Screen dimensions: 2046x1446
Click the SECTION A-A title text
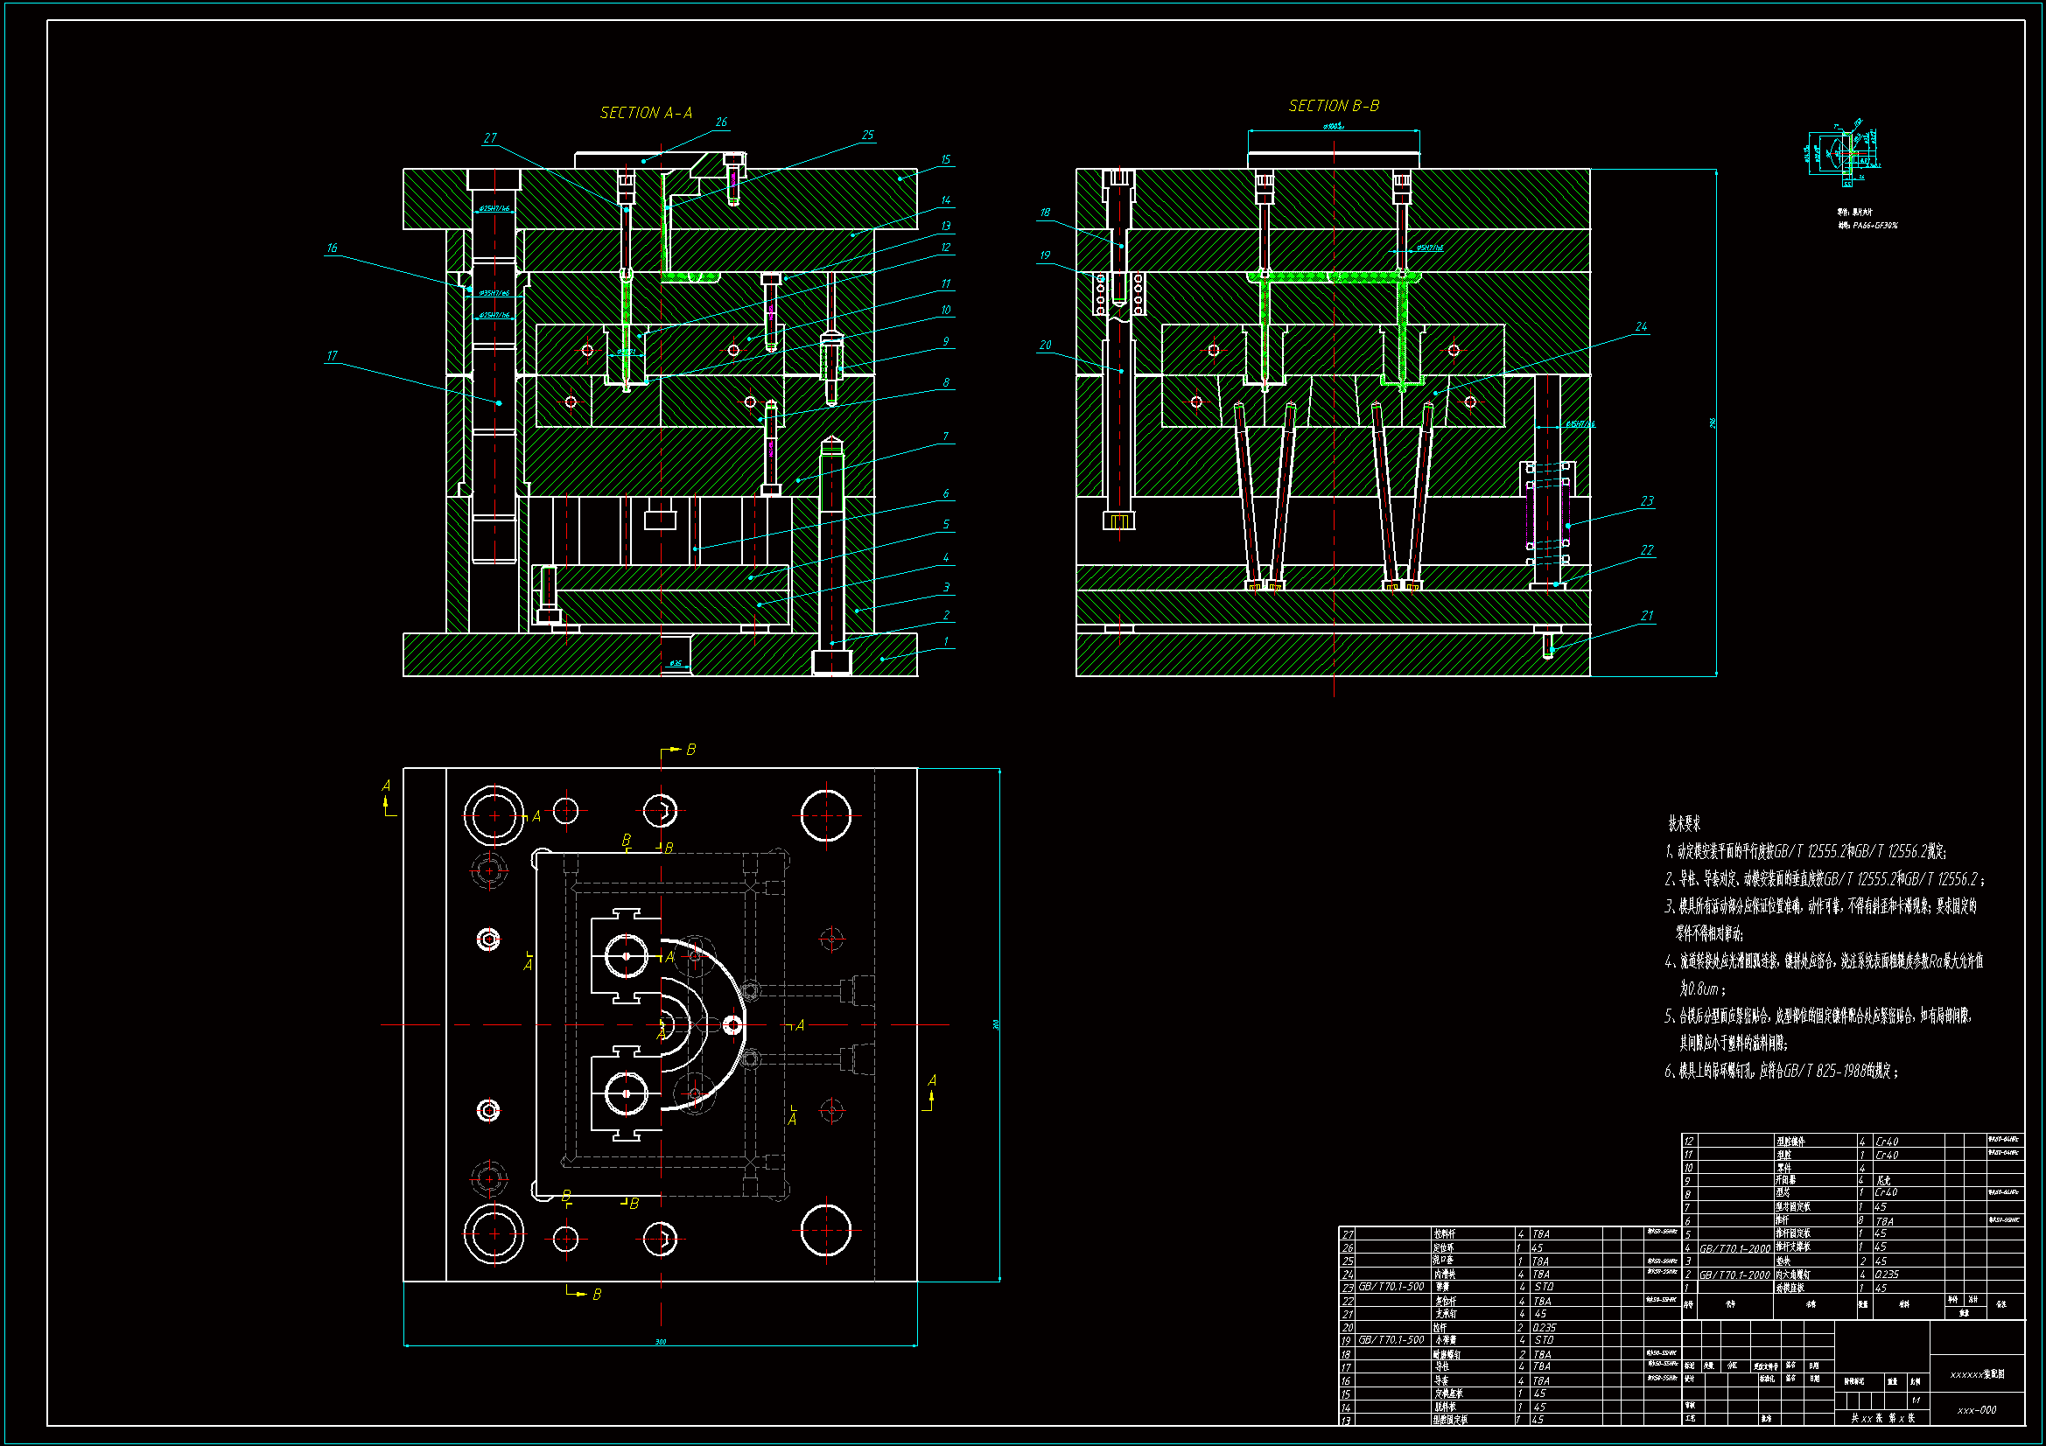(645, 113)
